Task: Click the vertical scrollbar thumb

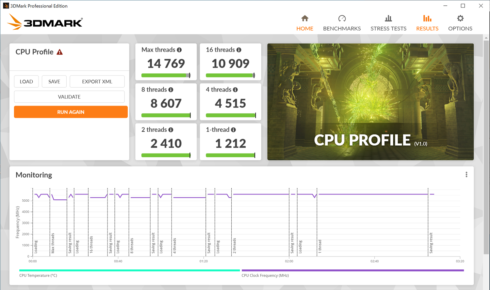Action: click(x=486, y=147)
